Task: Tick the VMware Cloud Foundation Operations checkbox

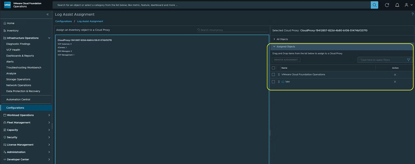Action: click(x=273, y=75)
